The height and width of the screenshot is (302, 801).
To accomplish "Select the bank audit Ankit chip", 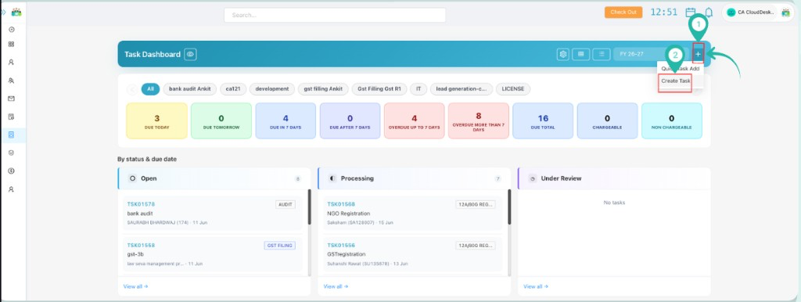I will pyautogui.click(x=190, y=89).
